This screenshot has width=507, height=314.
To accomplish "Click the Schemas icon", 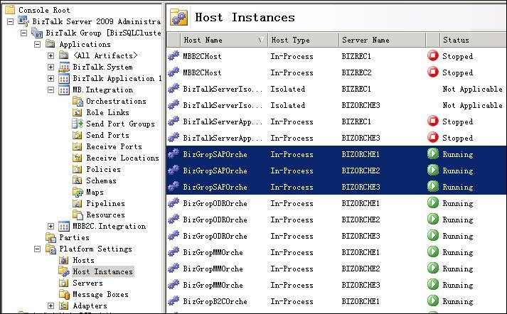I will [78, 180].
